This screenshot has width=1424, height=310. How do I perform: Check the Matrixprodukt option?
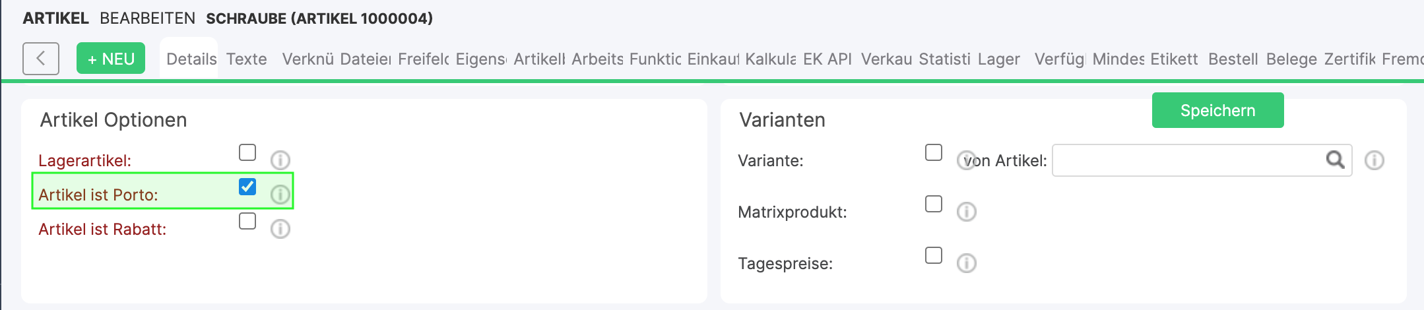(934, 204)
